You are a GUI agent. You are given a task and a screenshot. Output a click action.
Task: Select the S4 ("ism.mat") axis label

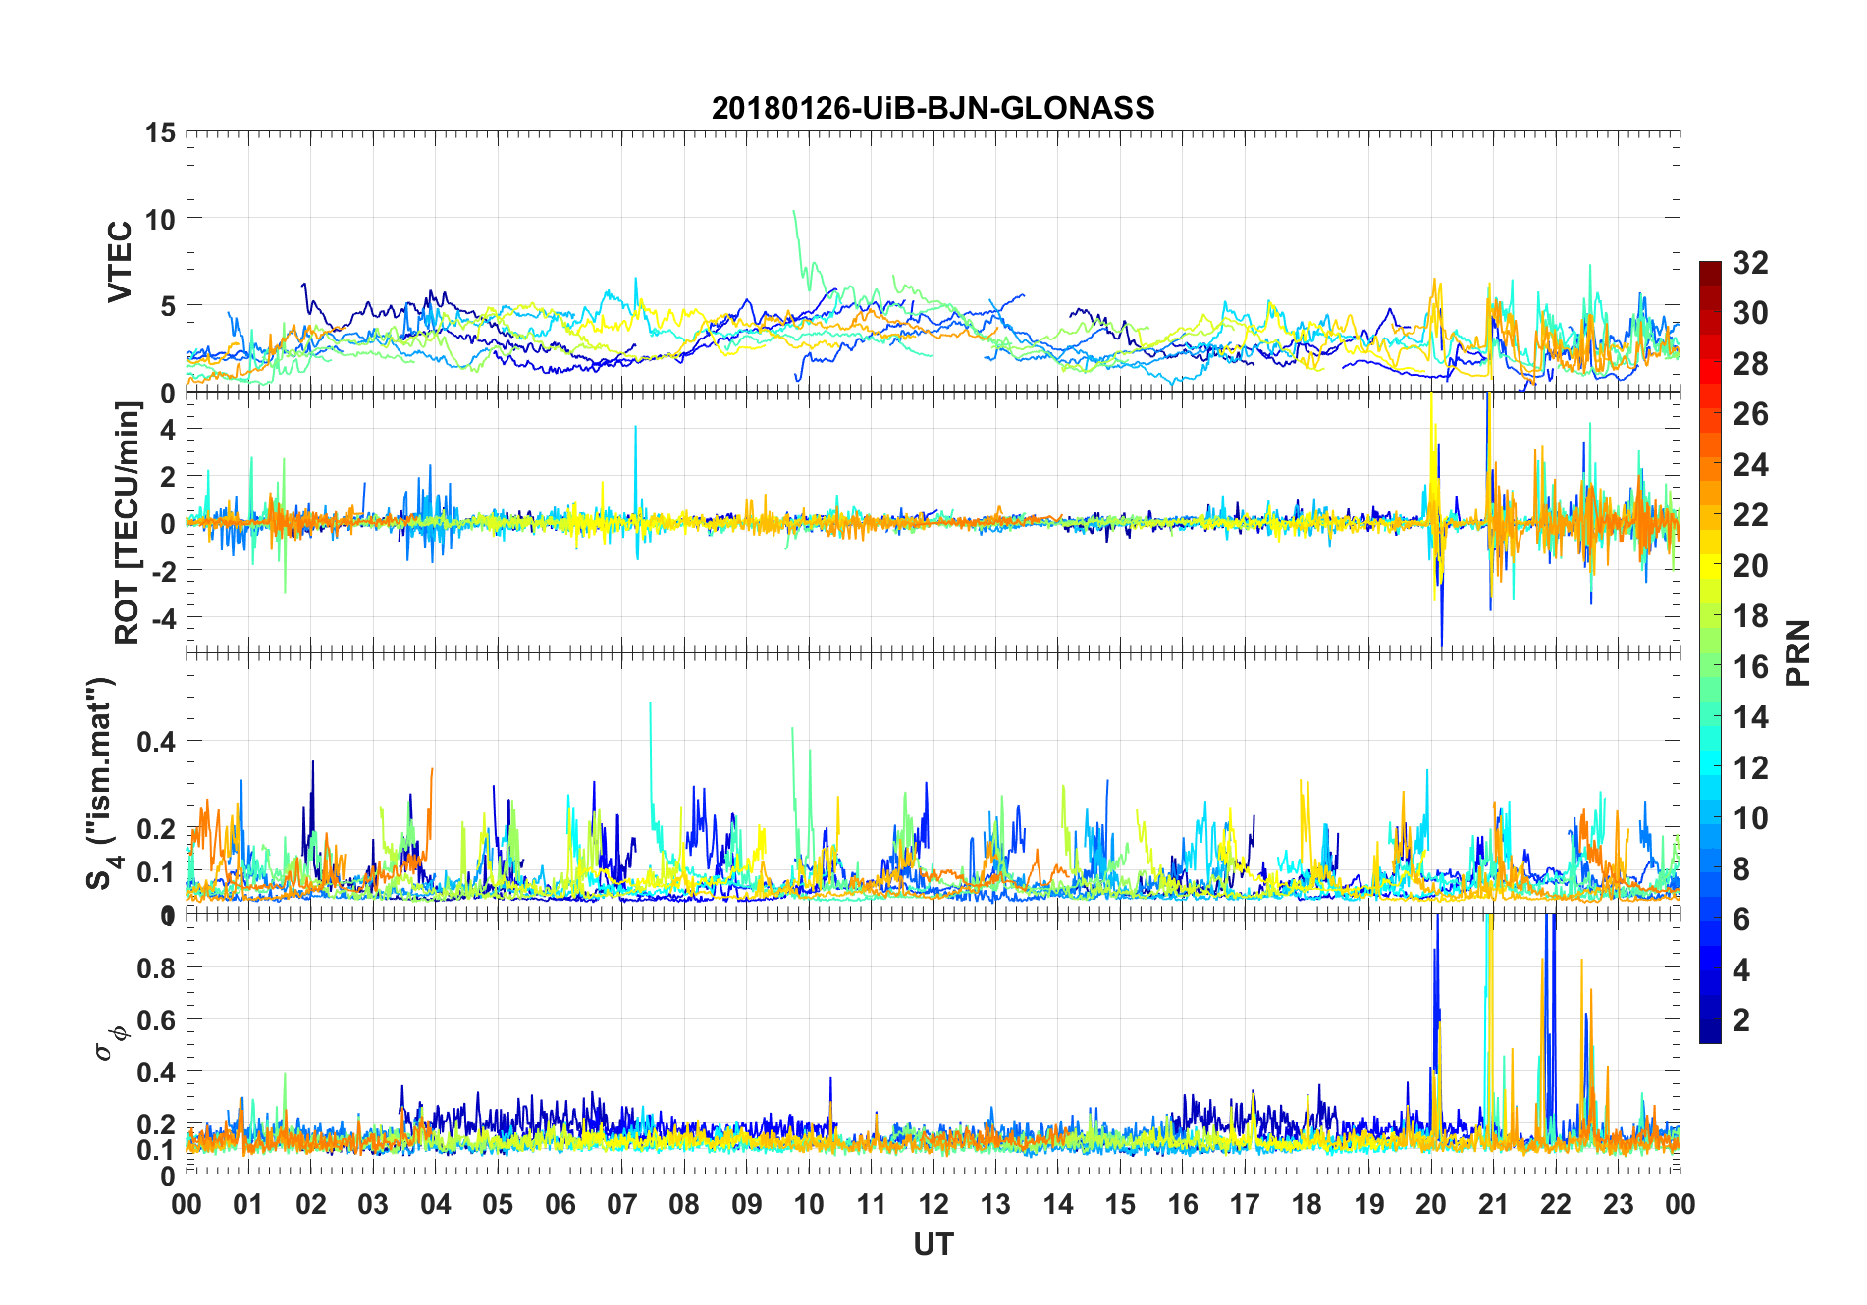(x=103, y=783)
